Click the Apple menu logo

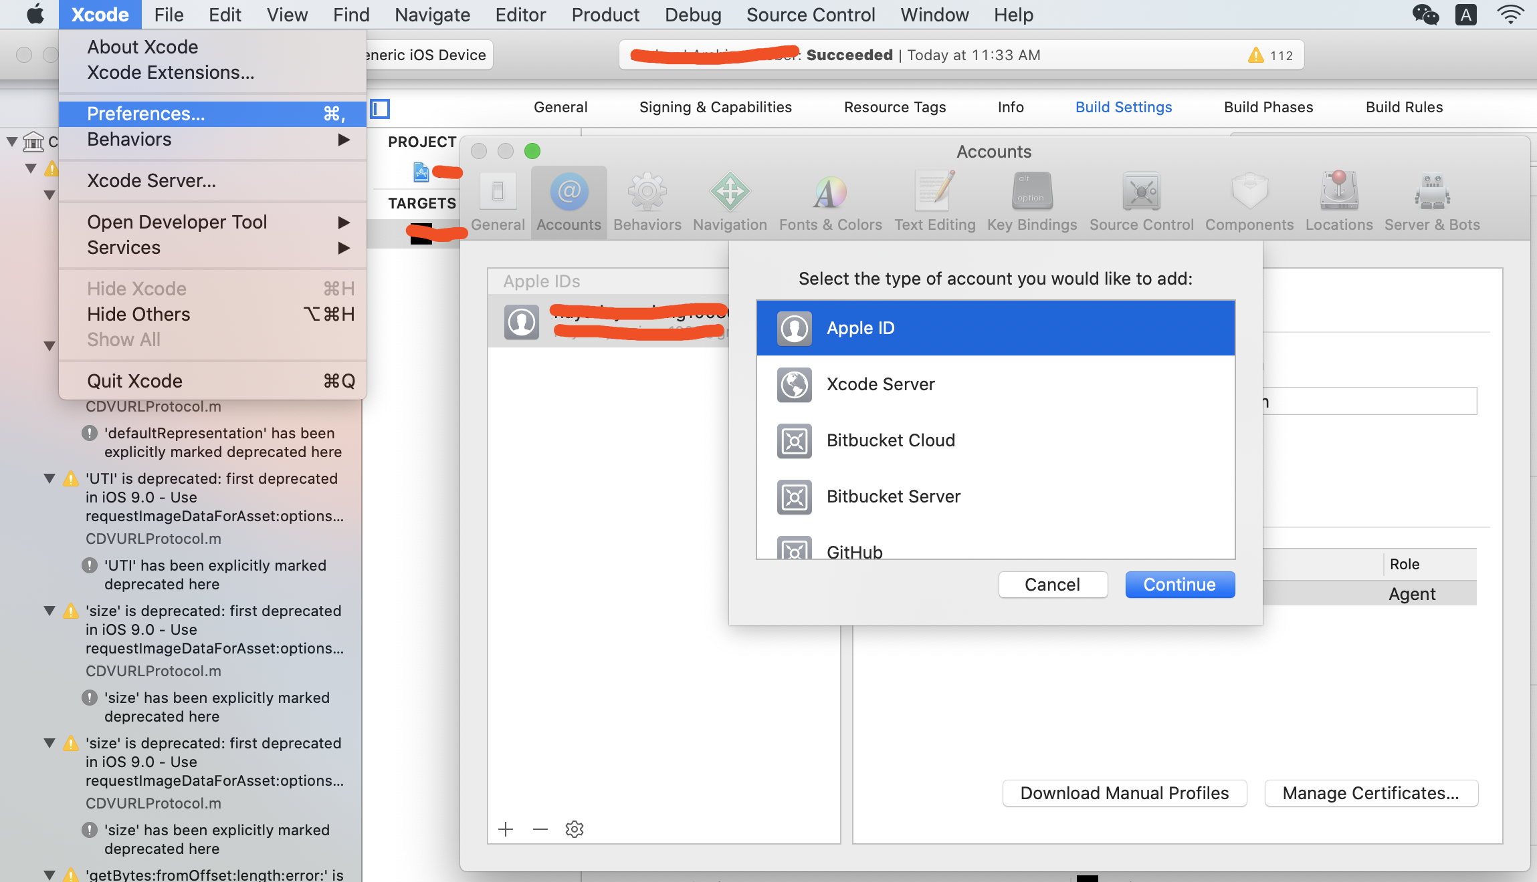35,14
